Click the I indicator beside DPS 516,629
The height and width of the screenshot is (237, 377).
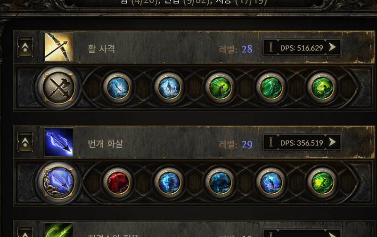pos(270,47)
